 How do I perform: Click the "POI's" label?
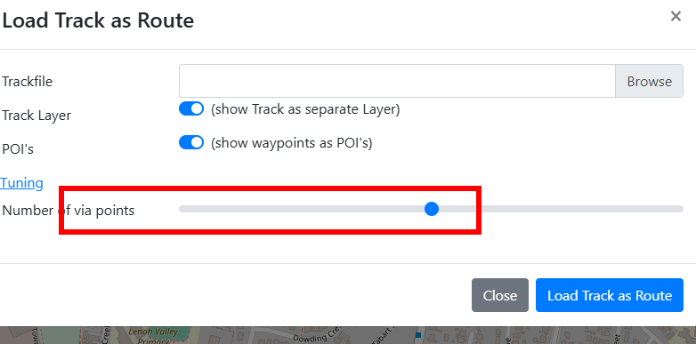coord(18,149)
